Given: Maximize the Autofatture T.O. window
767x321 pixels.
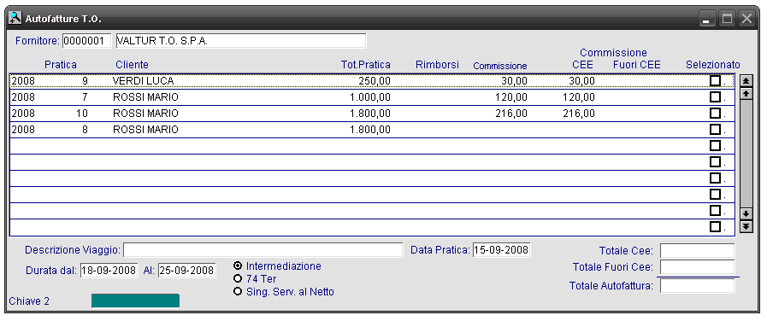Looking at the screenshot, I should pos(728,19).
